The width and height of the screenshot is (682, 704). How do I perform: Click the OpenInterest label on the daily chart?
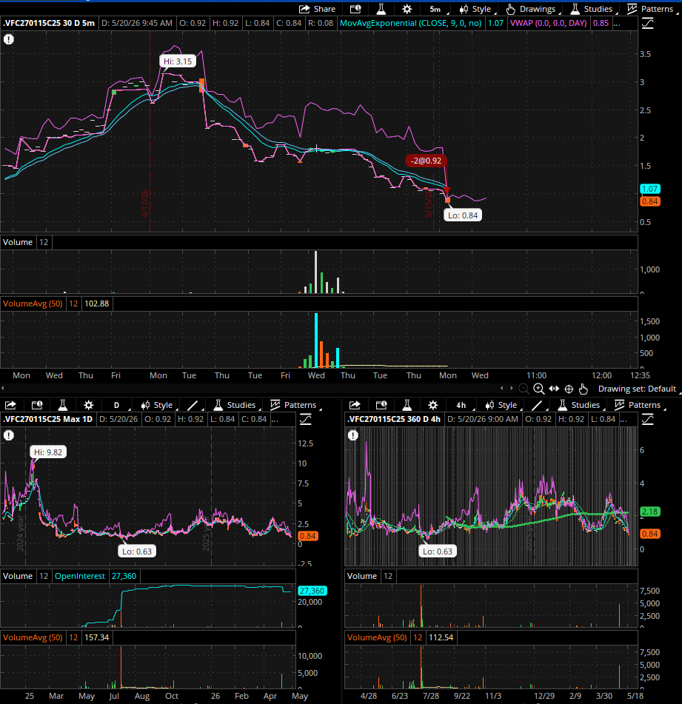[x=79, y=576]
